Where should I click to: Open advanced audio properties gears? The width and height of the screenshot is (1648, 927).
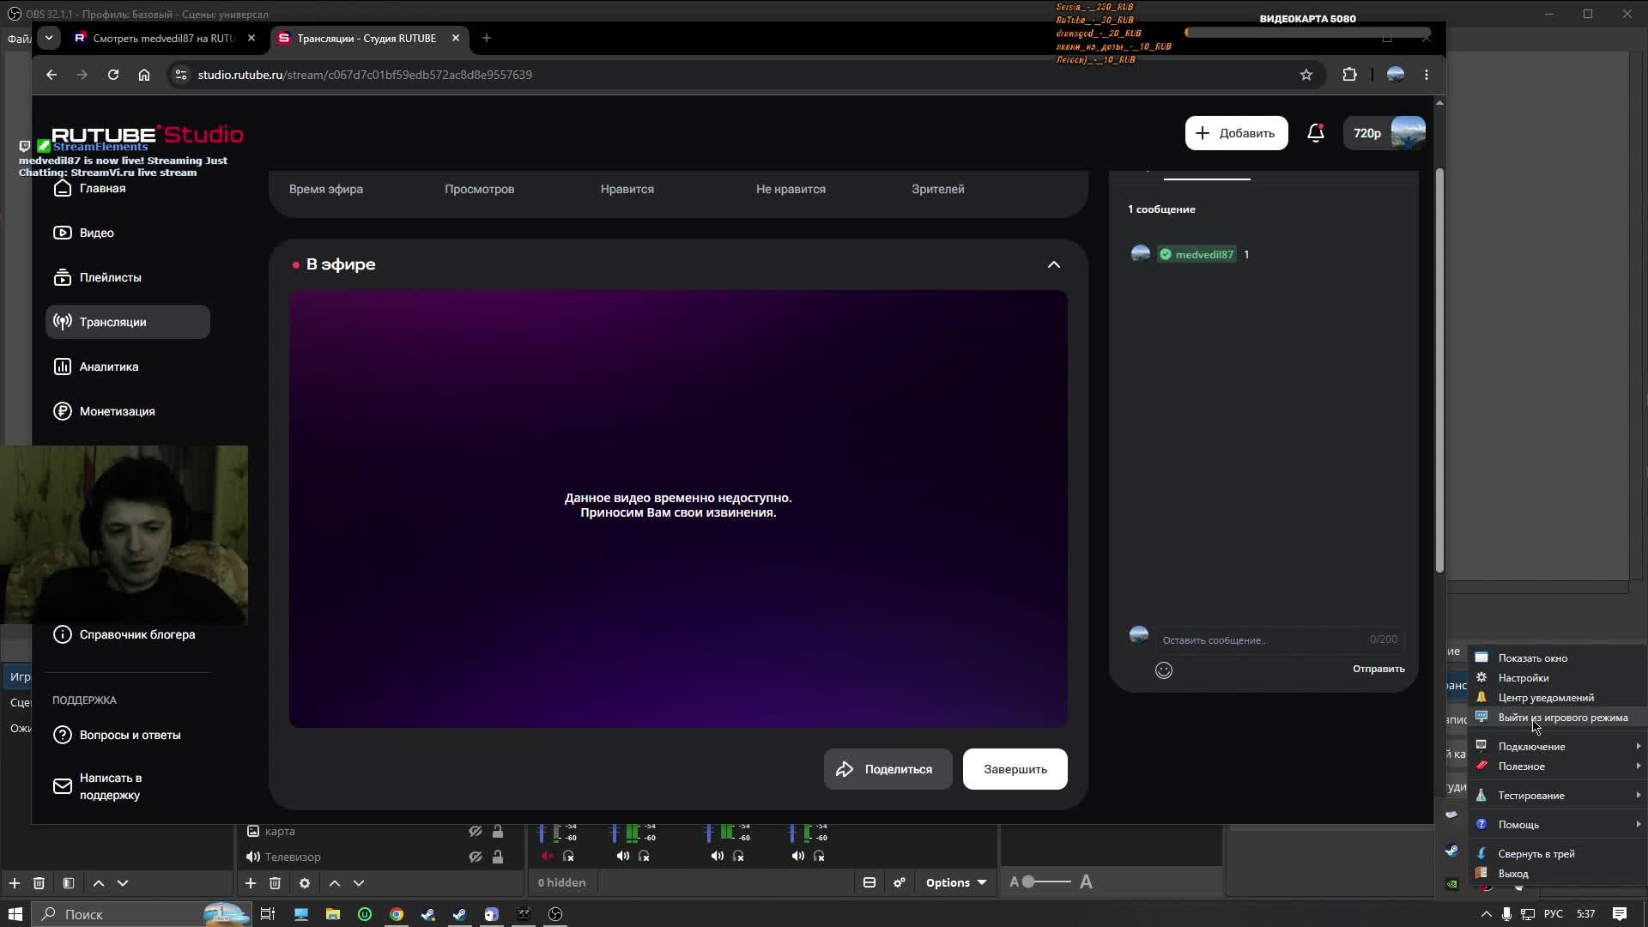pyautogui.click(x=900, y=882)
